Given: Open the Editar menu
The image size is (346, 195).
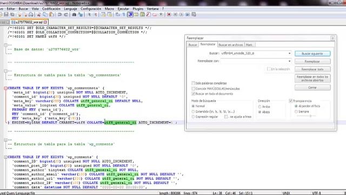Looking at the screenshot, I should [x=11, y=9].
